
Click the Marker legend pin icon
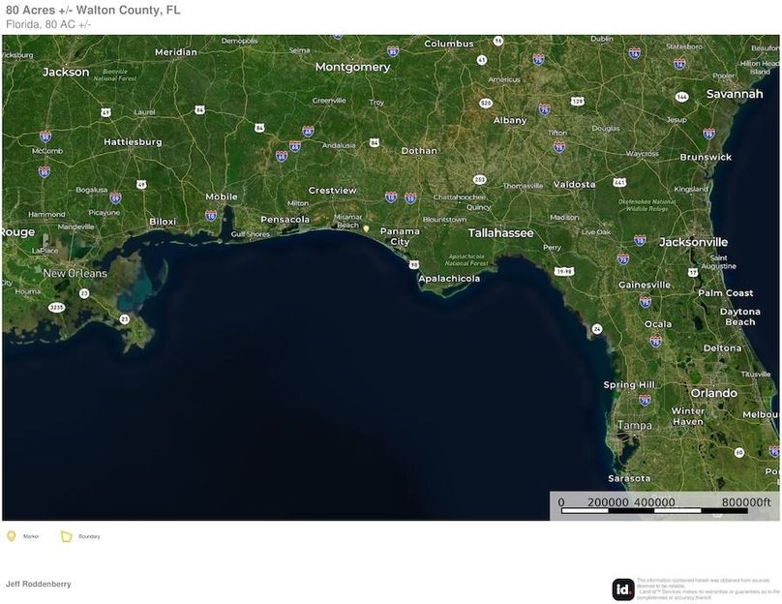point(12,536)
